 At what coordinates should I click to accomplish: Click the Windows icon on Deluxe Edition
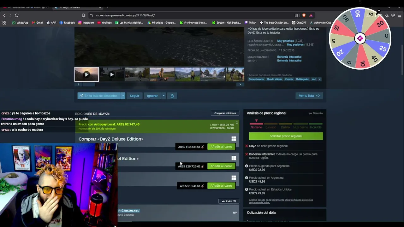(x=234, y=139)
